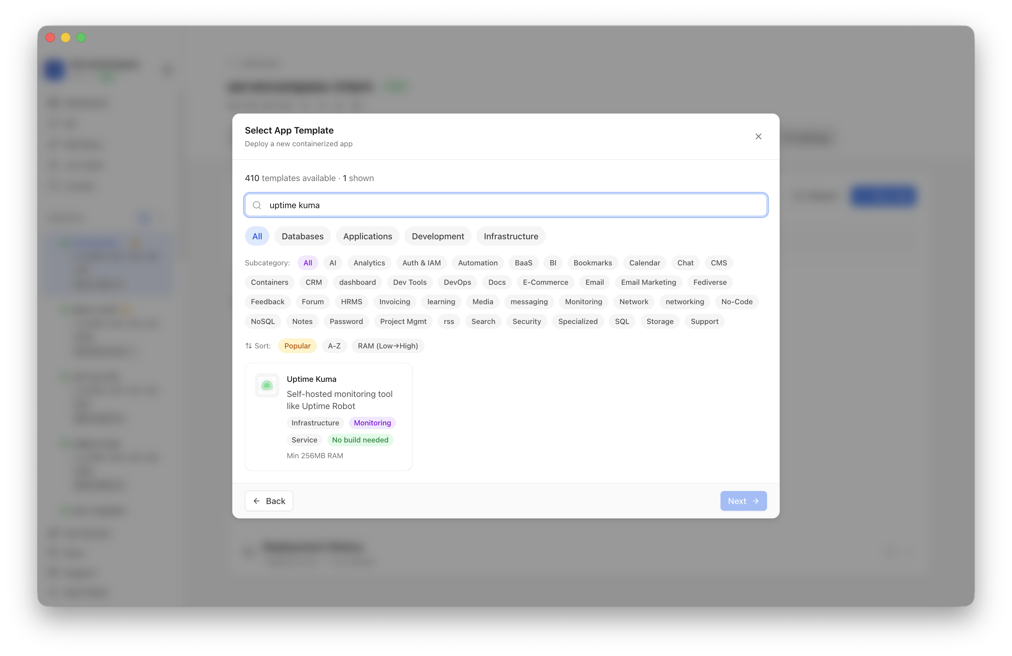Sort by RAM Low to High
The width and height of the screenshot is (1012, 656).
tap(388, 346)
